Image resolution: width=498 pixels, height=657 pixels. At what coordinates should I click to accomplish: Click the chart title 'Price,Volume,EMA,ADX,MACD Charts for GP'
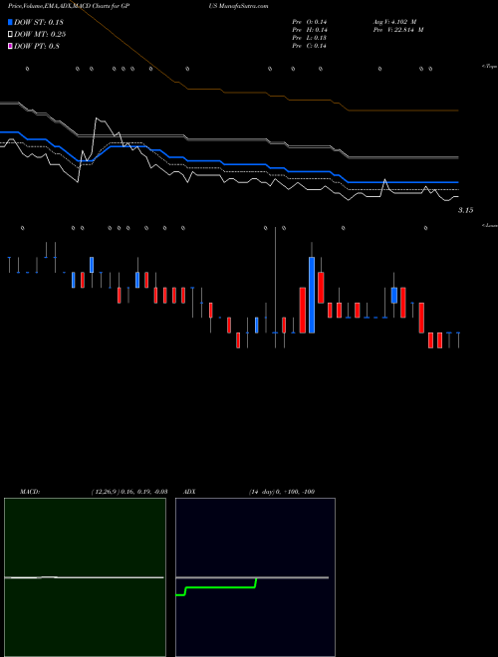[69, 6]
